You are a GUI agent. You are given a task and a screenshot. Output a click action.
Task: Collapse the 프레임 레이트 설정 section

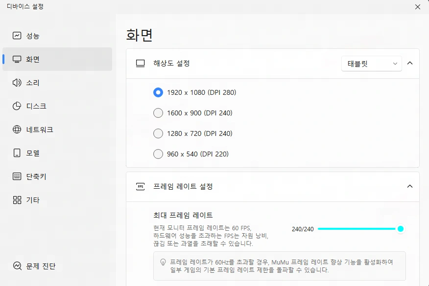coord(410,186)
